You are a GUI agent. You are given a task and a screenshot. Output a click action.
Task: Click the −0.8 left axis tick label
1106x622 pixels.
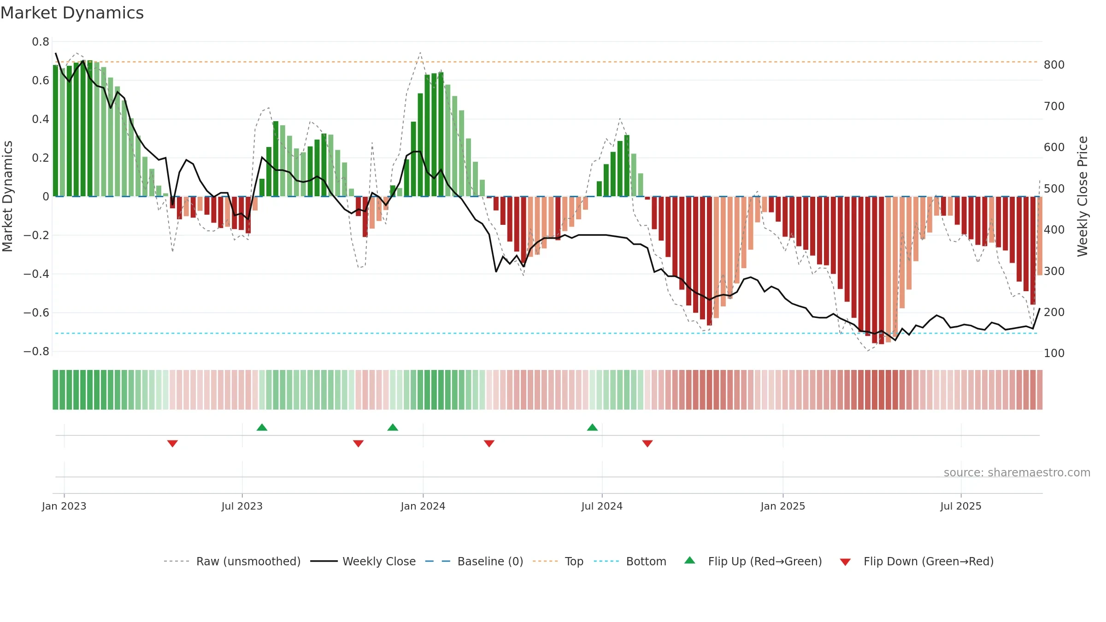click(36, 352)
